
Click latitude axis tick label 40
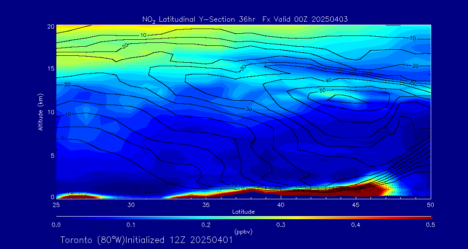pyautogui.click(x=280, y=204)
